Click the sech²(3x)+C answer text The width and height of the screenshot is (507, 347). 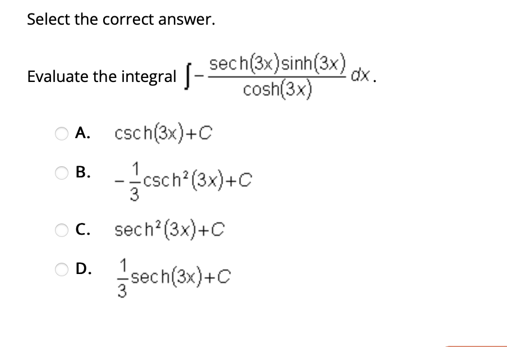168,230
